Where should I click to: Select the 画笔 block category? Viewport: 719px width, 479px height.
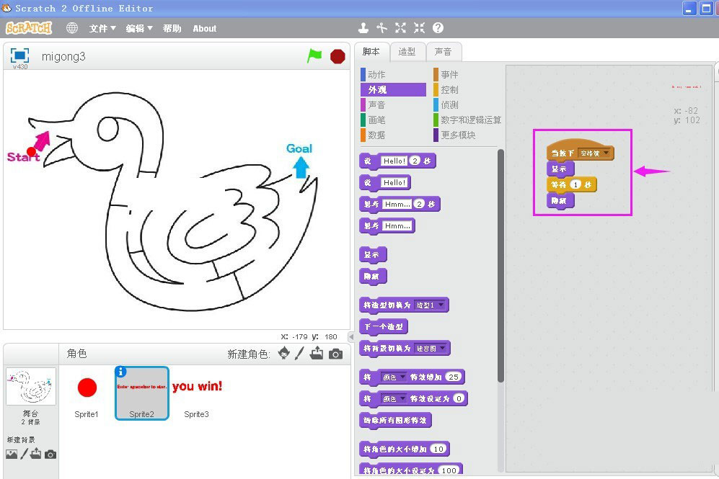(x=393, y=120)
